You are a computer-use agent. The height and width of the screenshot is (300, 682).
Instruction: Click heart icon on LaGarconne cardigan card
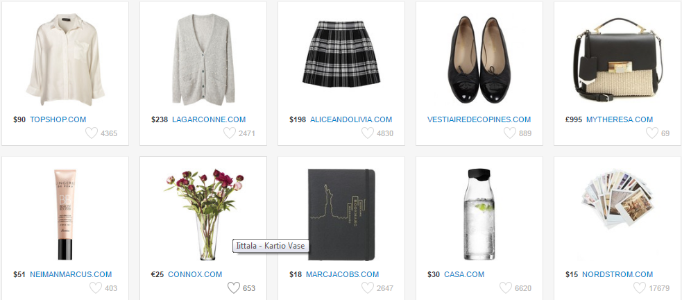(x=230, y=133)
